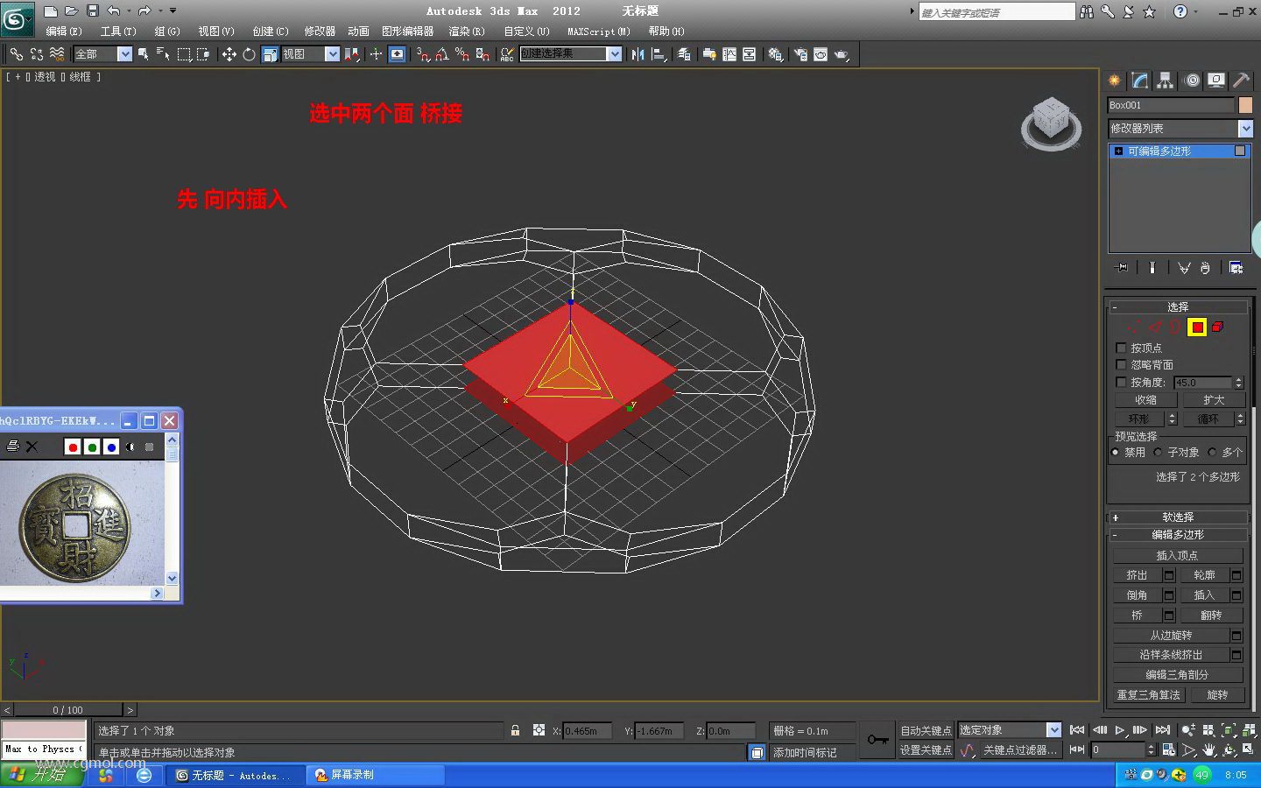Enable the 忽略背面 checkbox
1261x788 pixels.
click(x=1121, y=365)
